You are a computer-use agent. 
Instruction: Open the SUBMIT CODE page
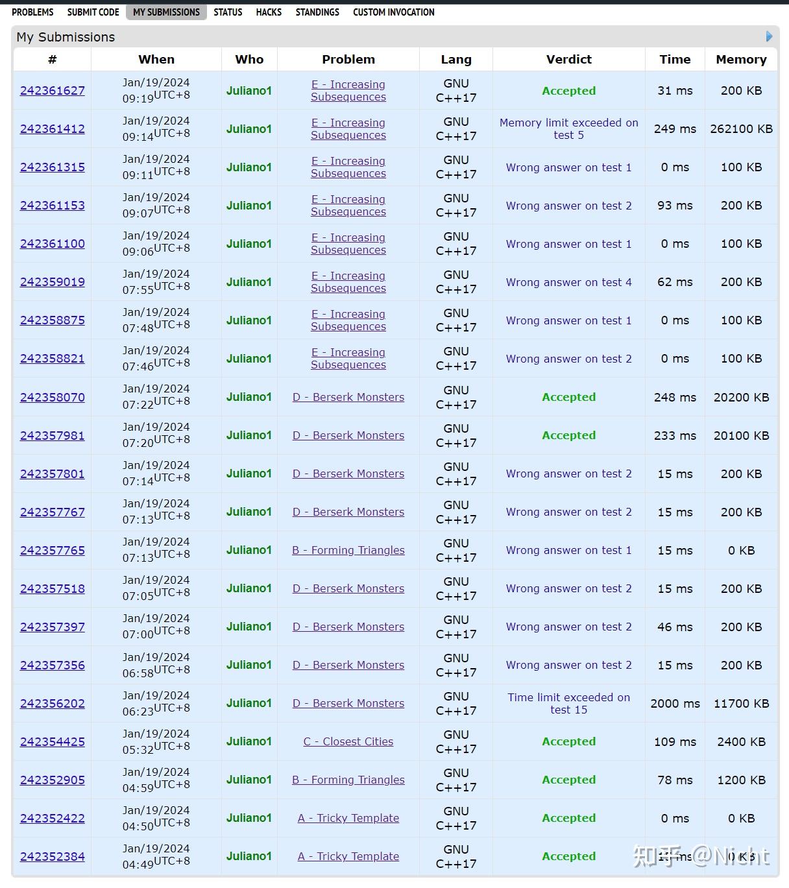[93, 12]
